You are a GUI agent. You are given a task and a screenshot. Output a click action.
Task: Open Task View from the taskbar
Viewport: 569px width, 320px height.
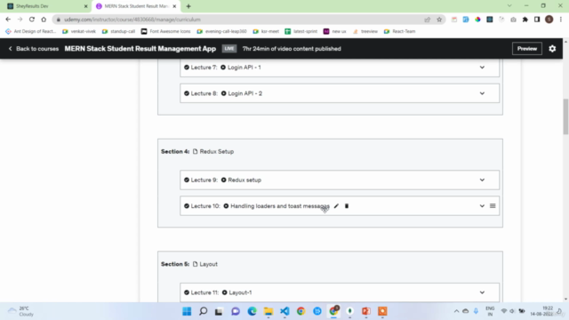pyautogui.click(x=219, y=311)
